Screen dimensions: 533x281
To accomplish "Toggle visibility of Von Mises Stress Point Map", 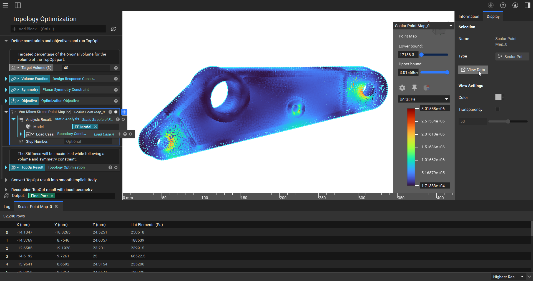I will [116, 112].
